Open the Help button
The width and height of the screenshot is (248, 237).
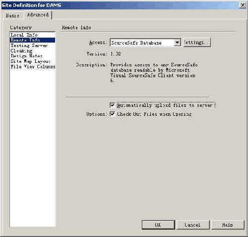[x=228, y=225]
